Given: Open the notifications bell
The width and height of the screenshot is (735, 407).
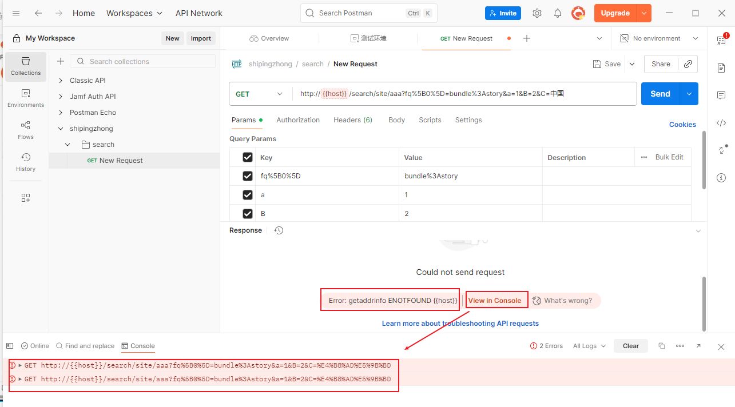Looking at the screenshot, I should point(557,13).
